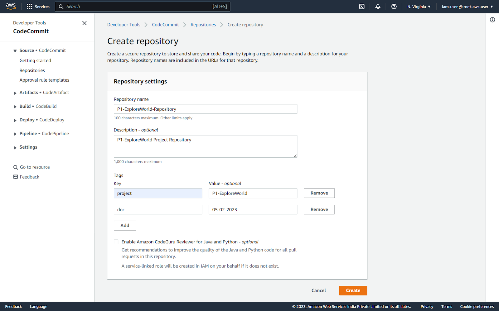Expand the Deploy CodeDeploy section

pyautogui.click(x=15, y=120)
